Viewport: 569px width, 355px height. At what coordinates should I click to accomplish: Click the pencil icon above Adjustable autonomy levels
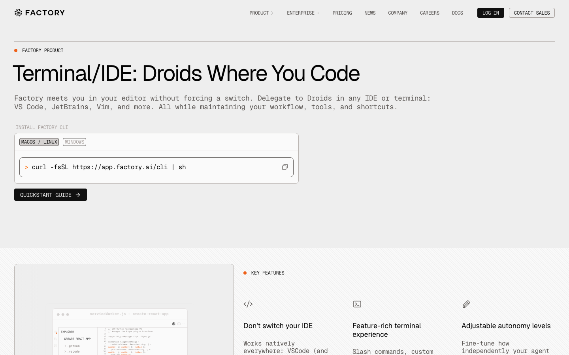pos(466,304)
